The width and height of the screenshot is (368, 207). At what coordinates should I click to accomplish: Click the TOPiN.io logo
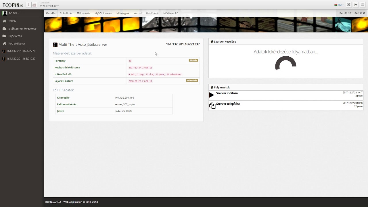coord(13,5)
